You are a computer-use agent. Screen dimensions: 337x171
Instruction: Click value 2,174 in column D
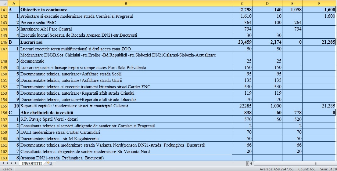267,42
